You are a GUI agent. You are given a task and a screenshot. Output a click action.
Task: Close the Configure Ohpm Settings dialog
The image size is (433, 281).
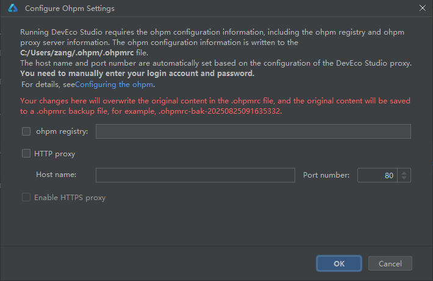coord(422,9)
